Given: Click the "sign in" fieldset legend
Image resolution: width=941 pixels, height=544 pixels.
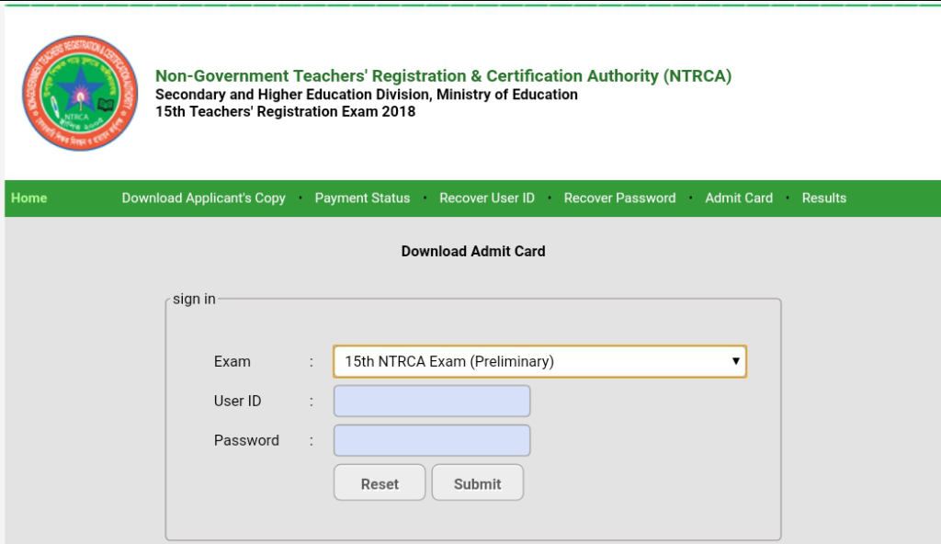Looking at the screenshot, I should pyautogui.click(x=194, y=299).
